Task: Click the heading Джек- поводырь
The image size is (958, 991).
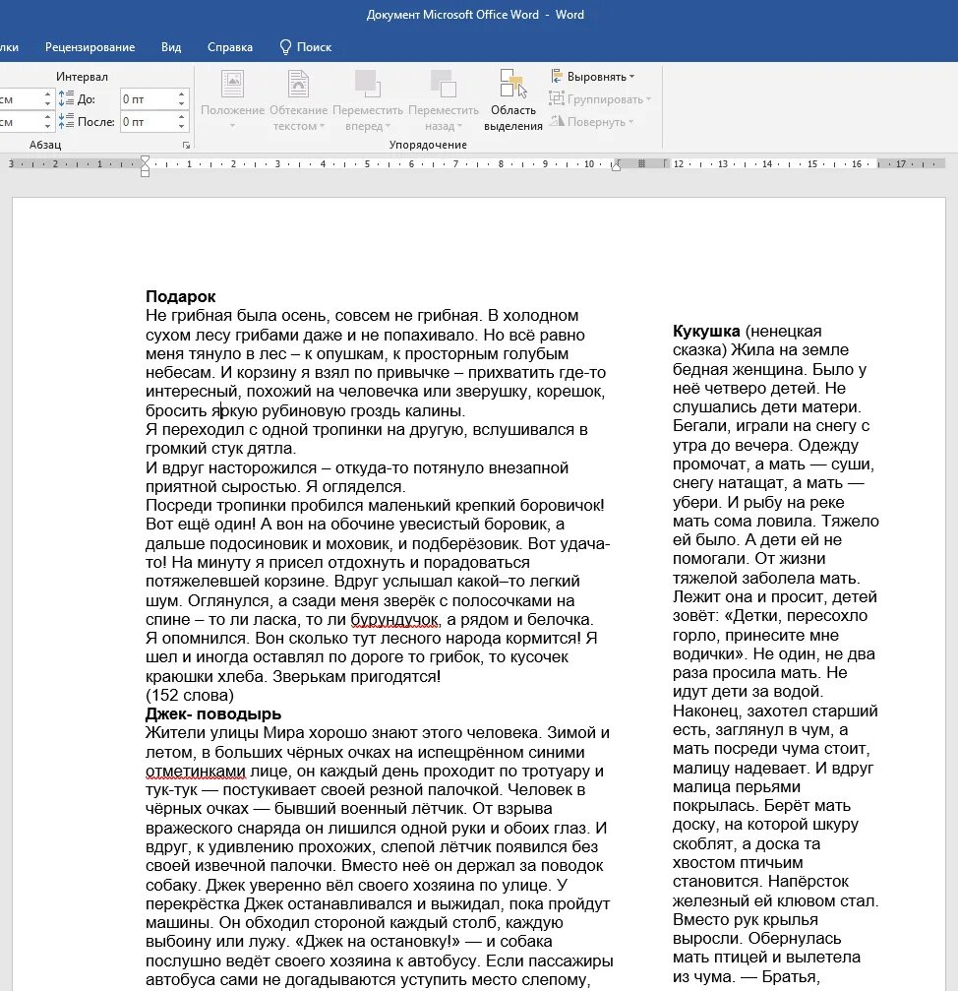Action: pyautogui.click(x=213, y=713)
